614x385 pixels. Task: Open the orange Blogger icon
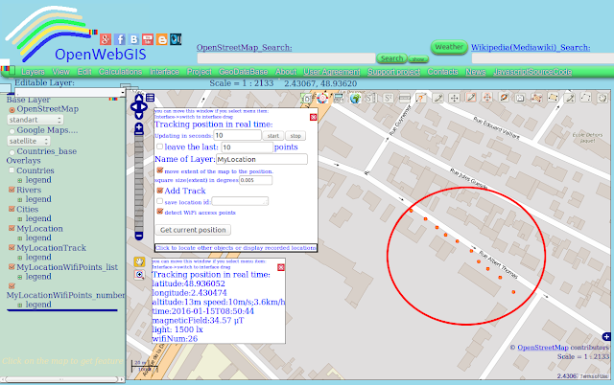pos(162,39)
